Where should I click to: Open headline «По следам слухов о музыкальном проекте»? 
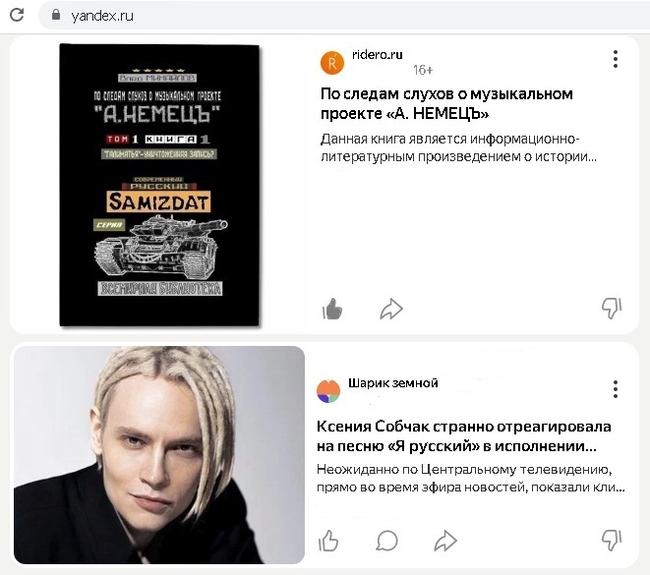click(446, 103)
